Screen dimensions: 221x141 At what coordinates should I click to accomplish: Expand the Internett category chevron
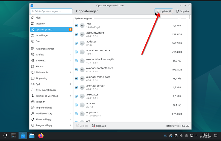(70, 61)
